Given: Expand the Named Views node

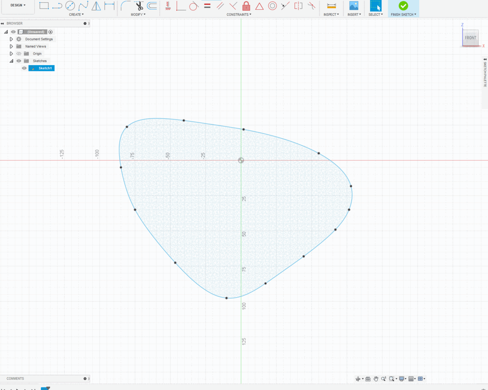Looking at the screenshot, I should 11,46.
